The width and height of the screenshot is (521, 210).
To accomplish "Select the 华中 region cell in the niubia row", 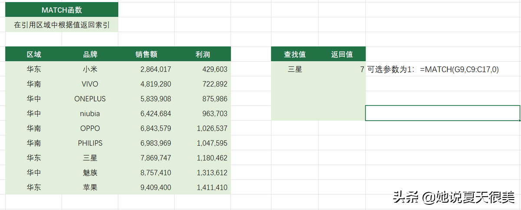I will (x=34, y=114).
